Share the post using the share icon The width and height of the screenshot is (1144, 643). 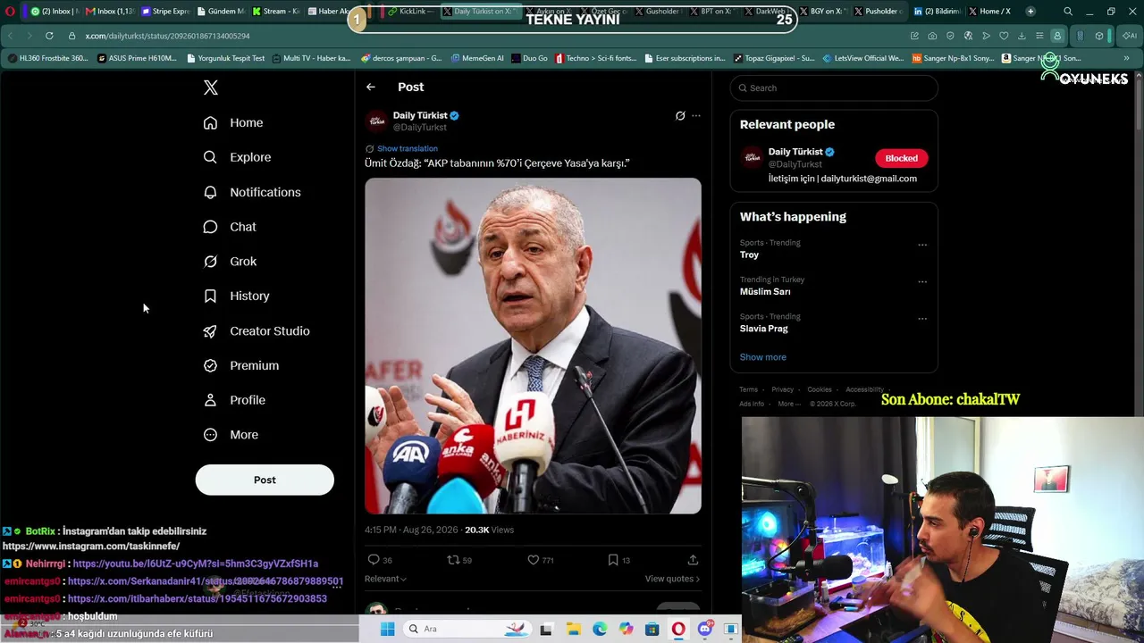pos(693,560)
